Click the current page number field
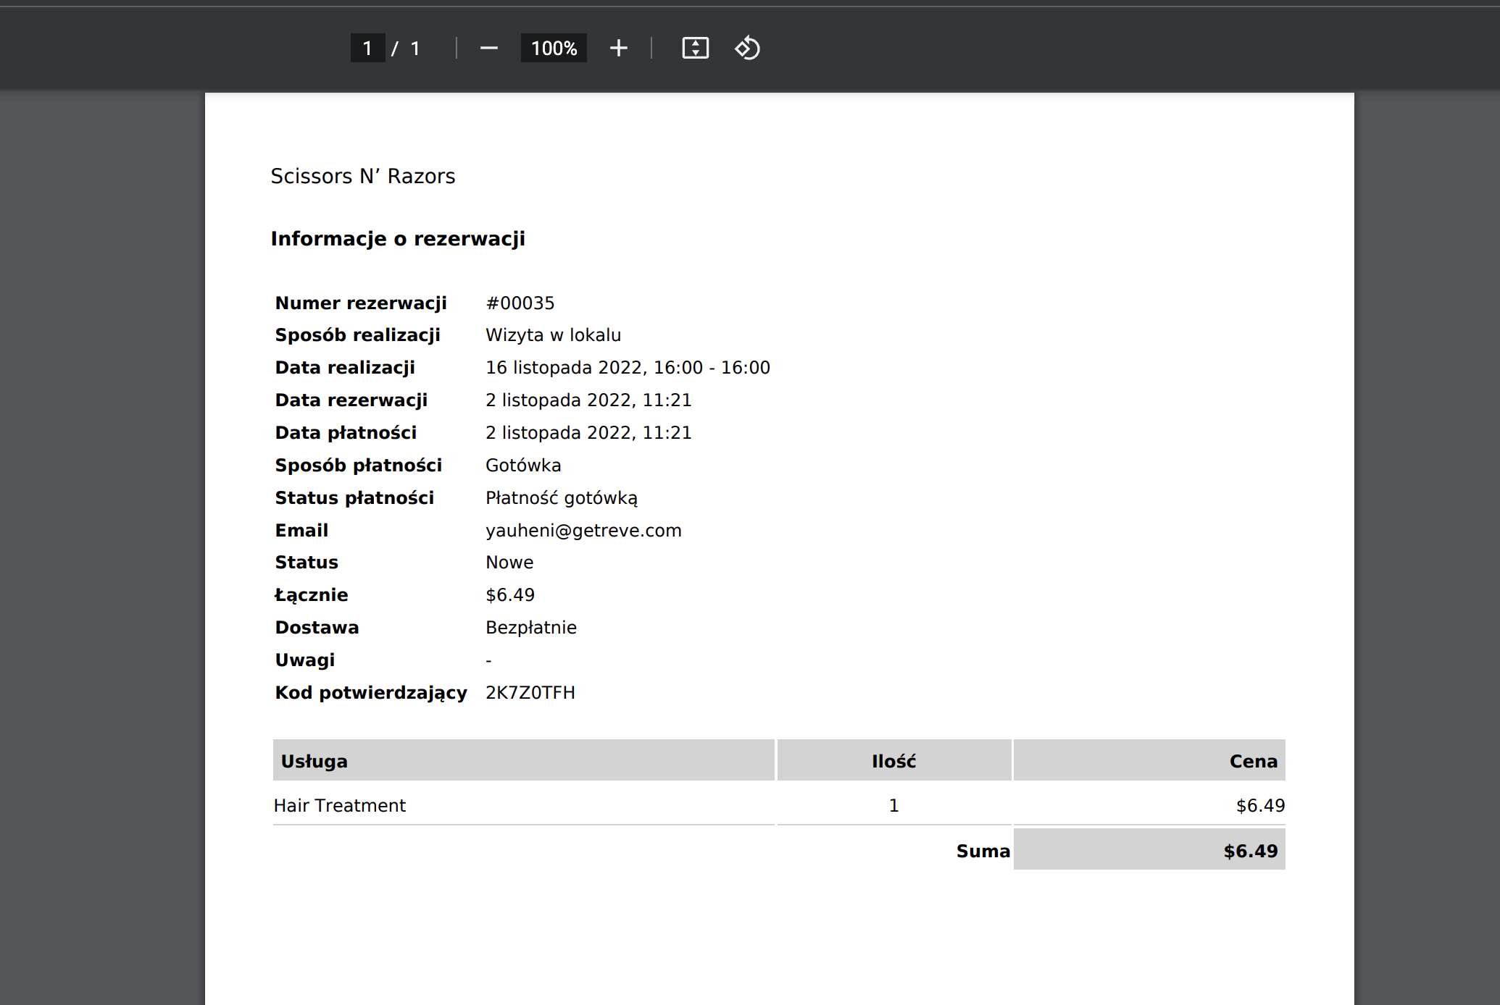 [367, 49]
